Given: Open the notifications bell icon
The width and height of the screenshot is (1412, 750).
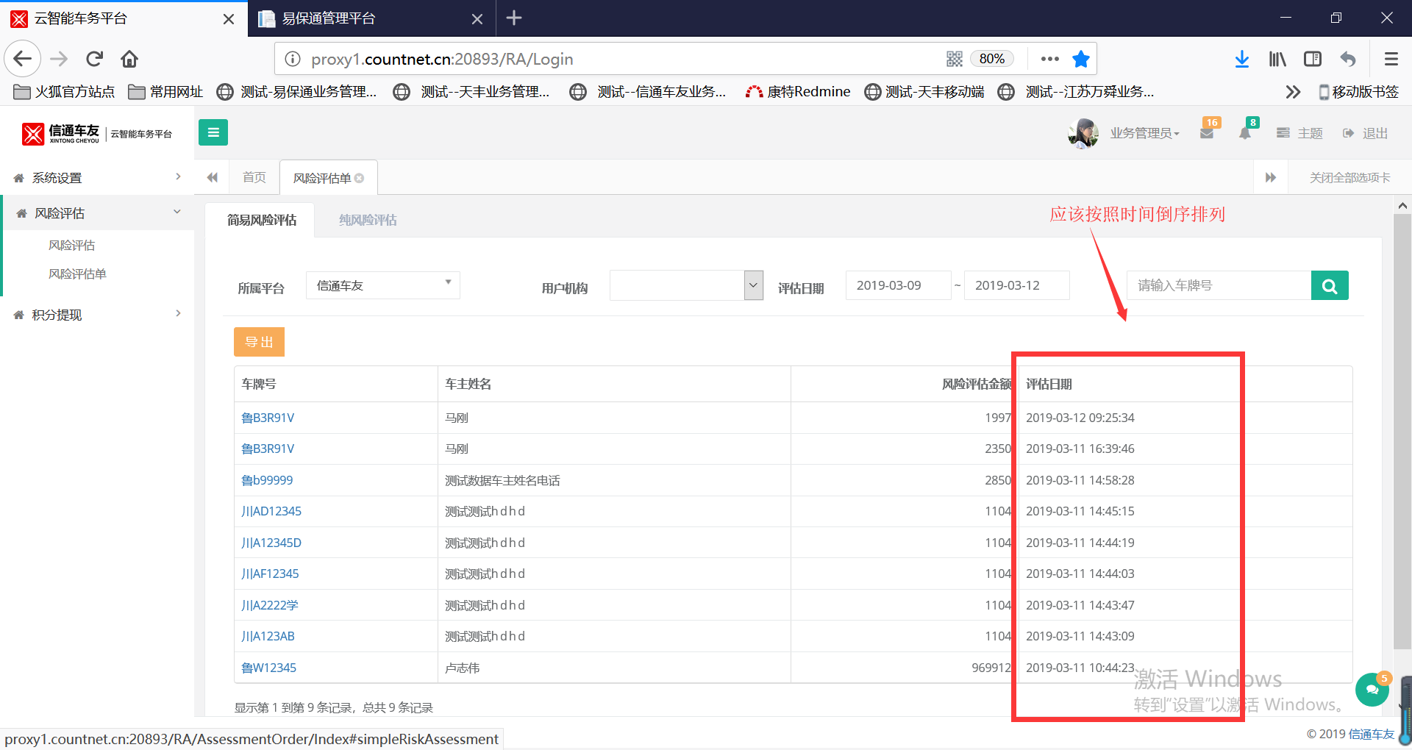Looking at the screenshot, I should (x=1244, y=134).
